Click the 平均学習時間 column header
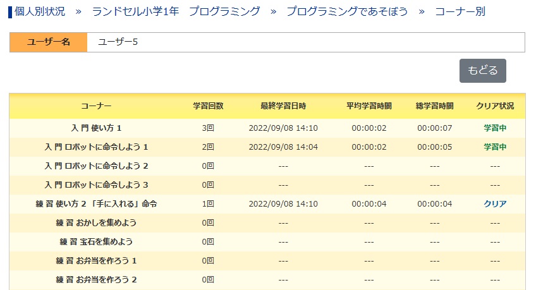This screenshot has height=290, width=536. tap(369, 106)
